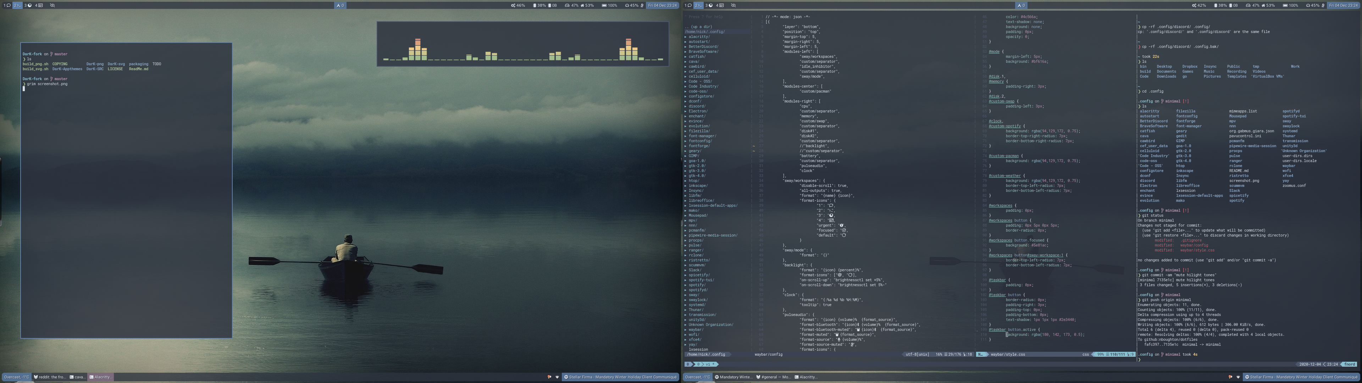
Task: Switch to workspace 3 browser icon on left monitor bar
Action: pyautogui.click(x=28, y=5)
